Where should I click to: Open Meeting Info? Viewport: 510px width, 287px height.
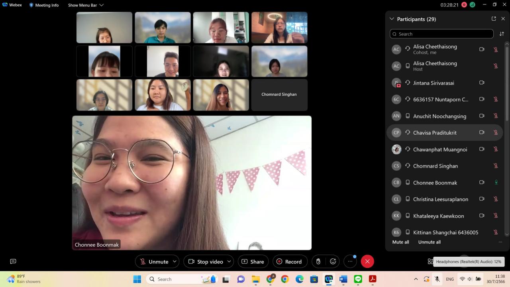(44, 5)
